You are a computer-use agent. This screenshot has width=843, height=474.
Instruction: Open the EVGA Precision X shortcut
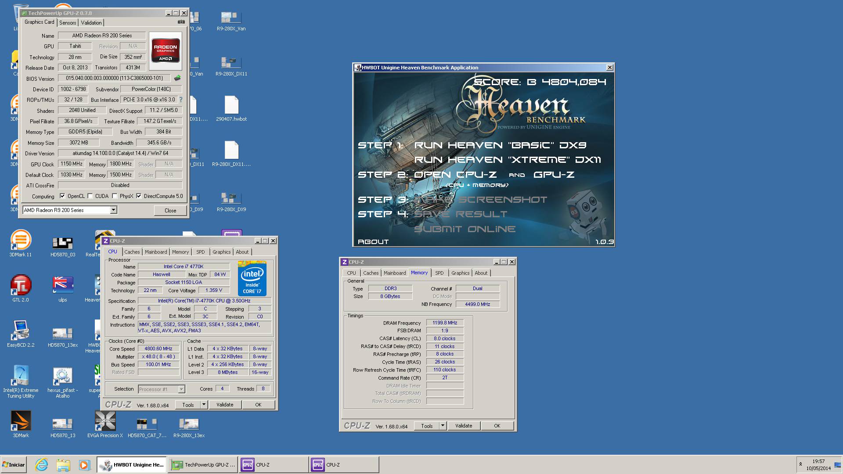pyautogui.click(x=105, y=424)
